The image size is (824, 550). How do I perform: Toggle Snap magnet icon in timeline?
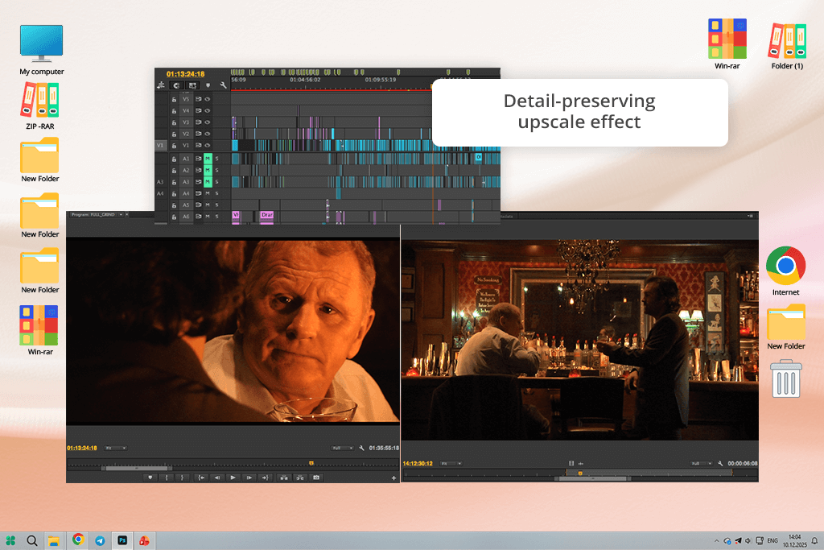point(176,85)
